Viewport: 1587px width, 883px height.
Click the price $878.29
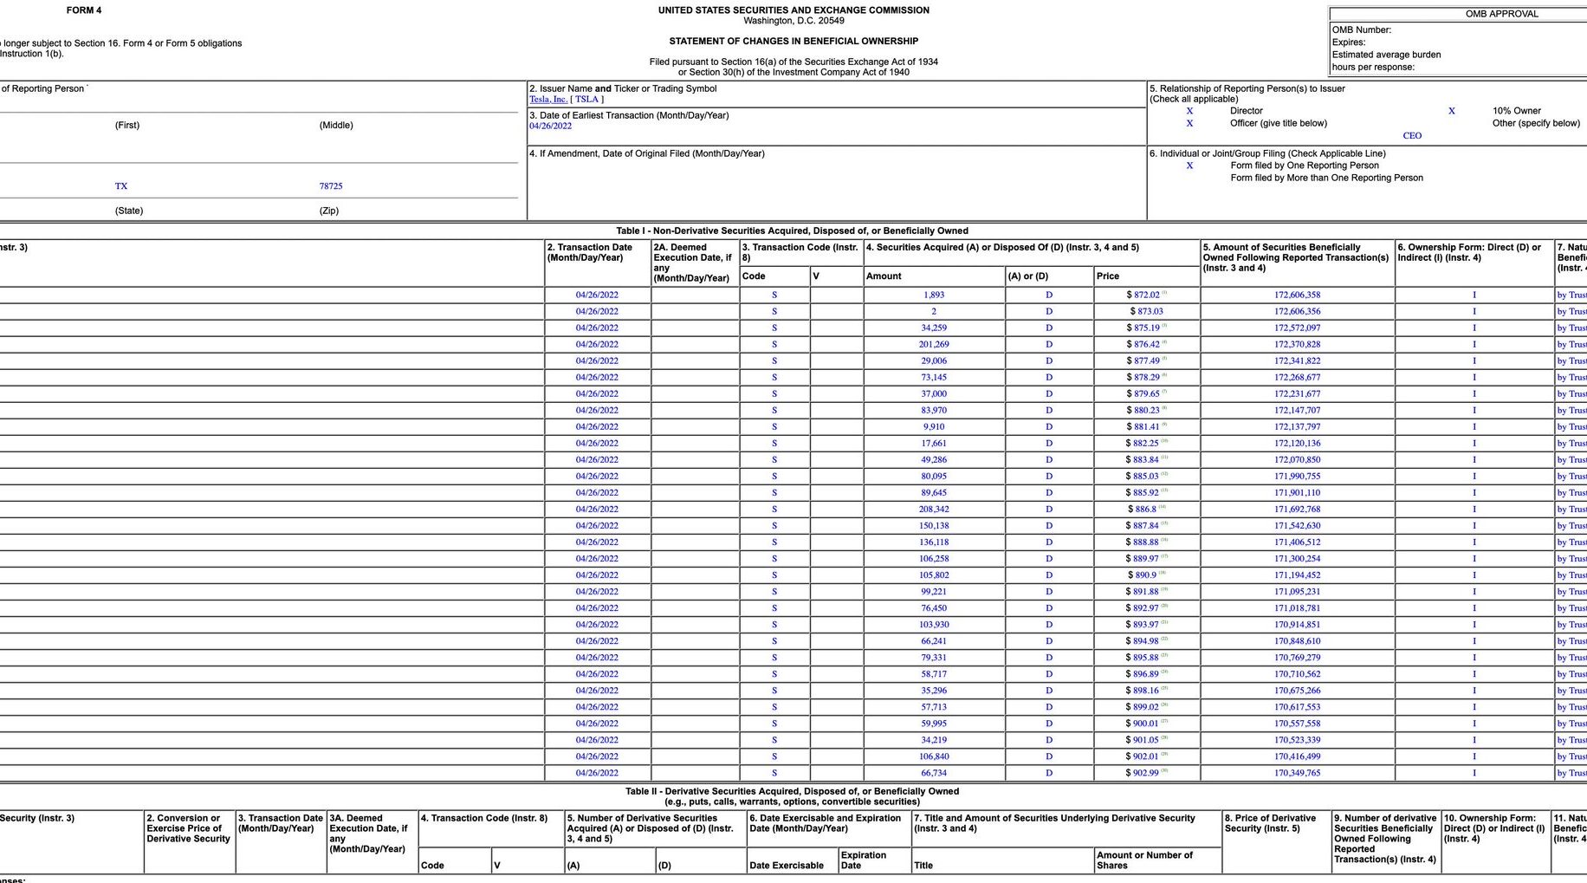coord(1143,378)
